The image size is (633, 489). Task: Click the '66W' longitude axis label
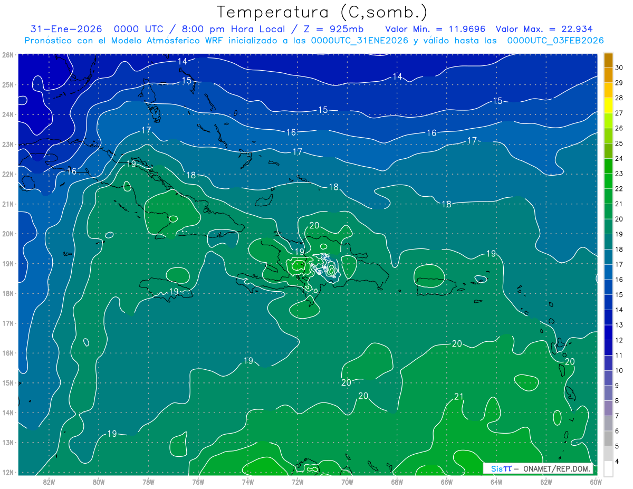[x=447, y=482]
